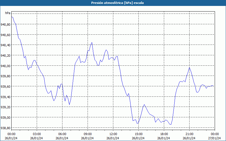Select the 940,60 y-axis label
Viewport: 226px width, 141px height.
[x=5, y=35]
